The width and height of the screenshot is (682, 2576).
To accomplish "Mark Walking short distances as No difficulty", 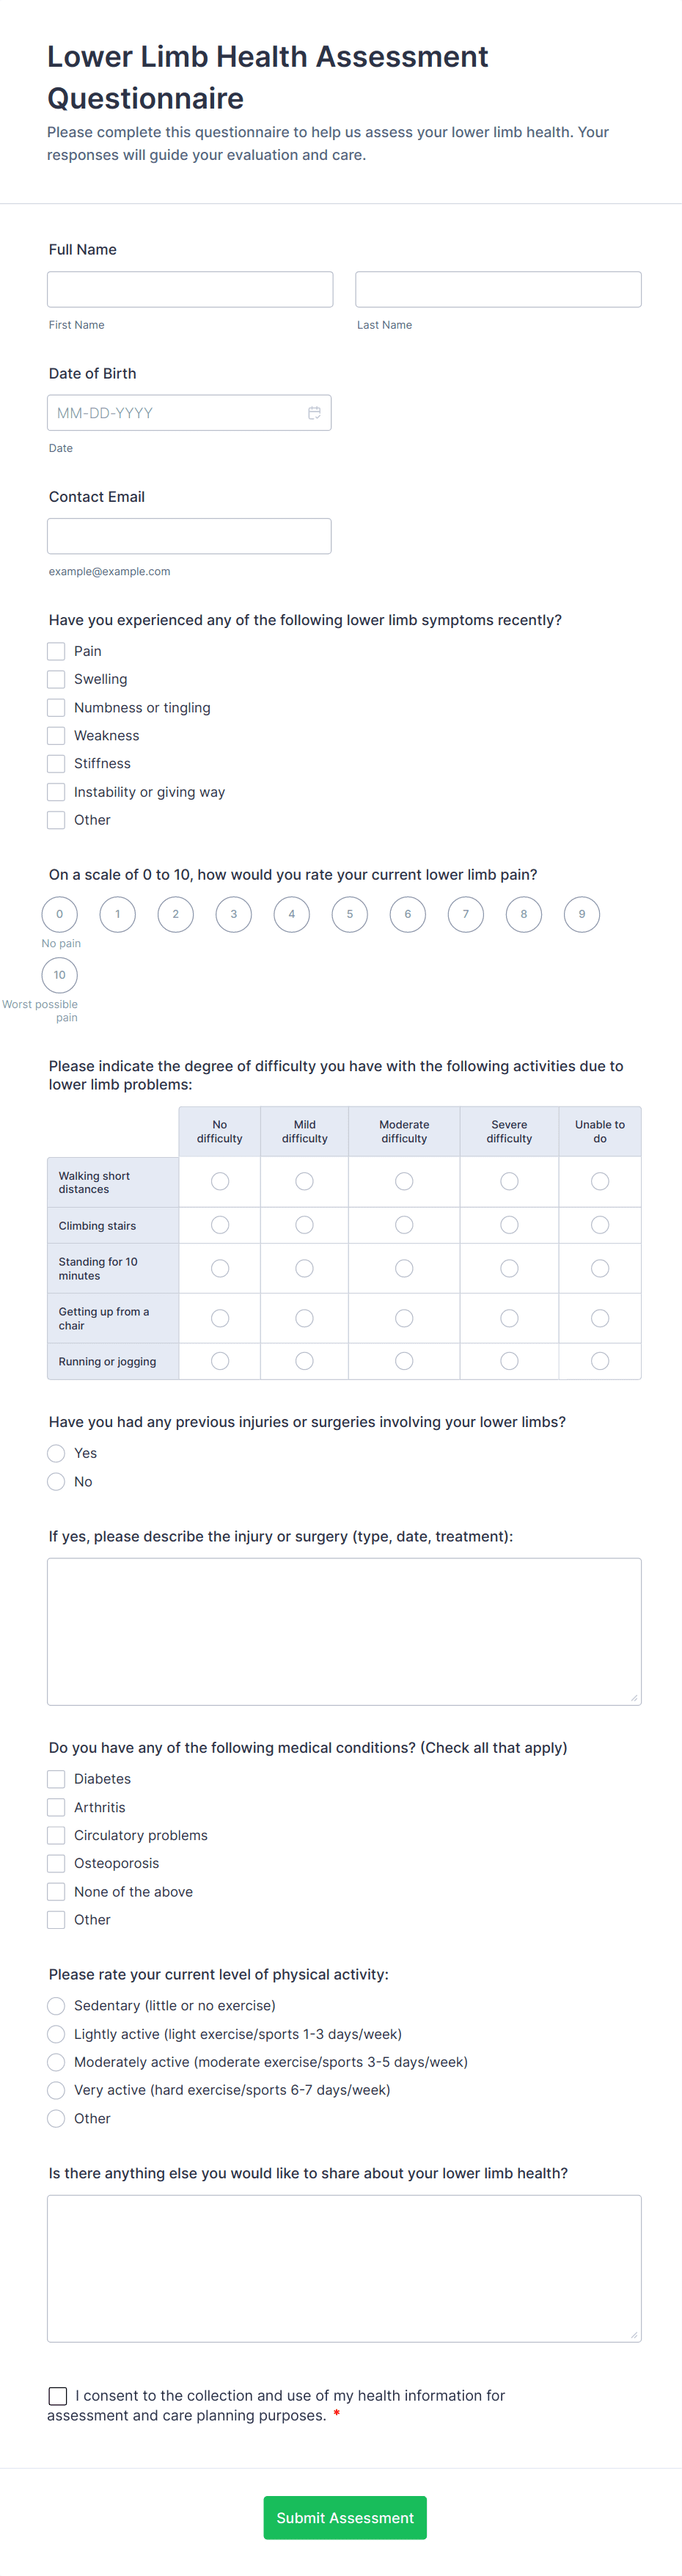I will 220,1182.
